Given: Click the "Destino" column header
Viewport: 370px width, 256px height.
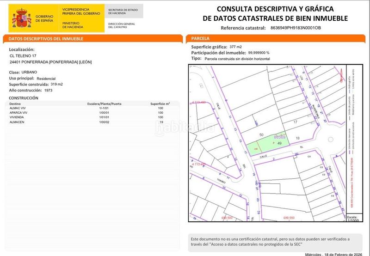Looking at the screenshot, I should [x=15, y=104].
